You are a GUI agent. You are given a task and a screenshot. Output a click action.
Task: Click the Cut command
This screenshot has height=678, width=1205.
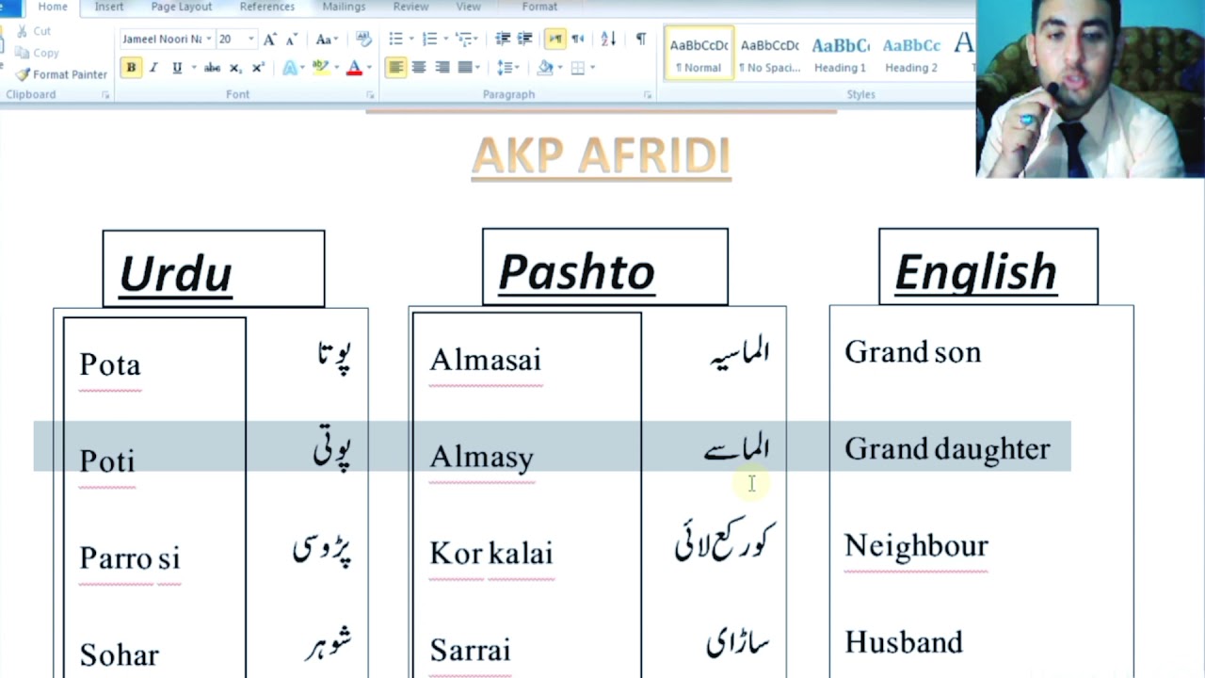pos(34,31)
